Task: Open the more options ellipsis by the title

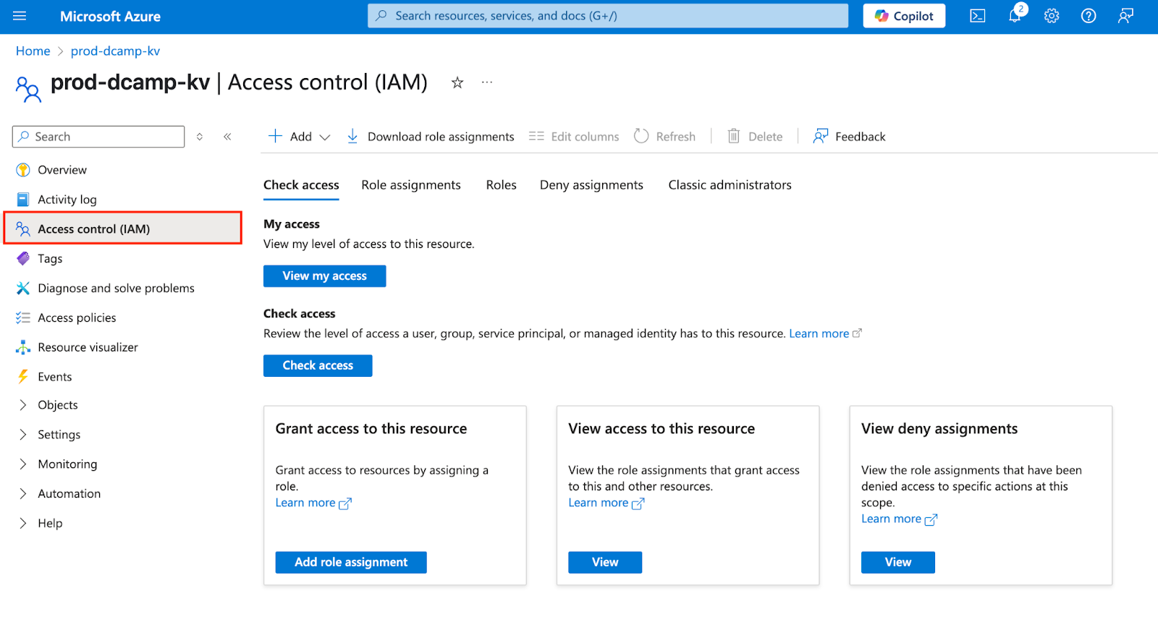Action: (487, 82)
